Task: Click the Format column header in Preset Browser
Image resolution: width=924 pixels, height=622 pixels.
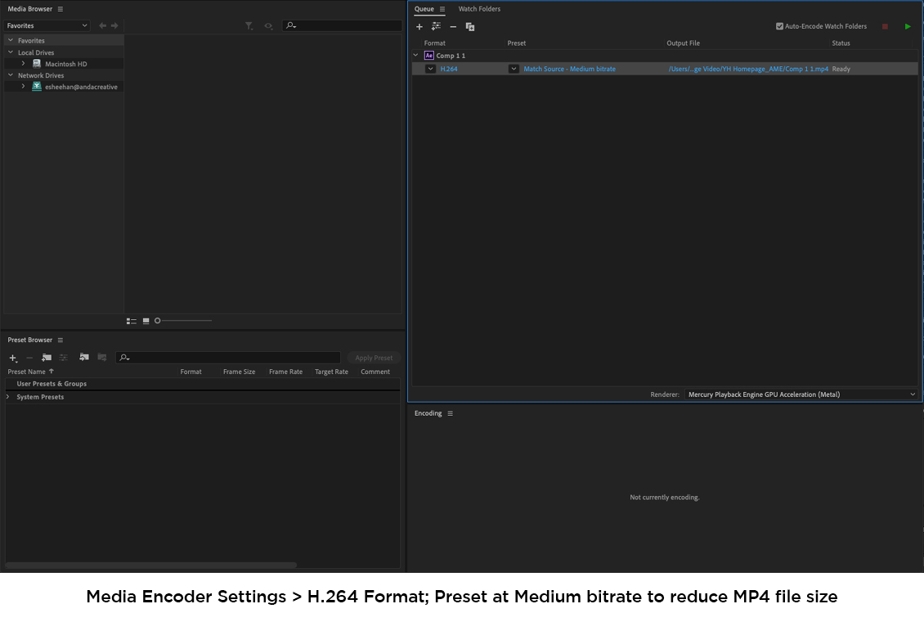Action: (x=191, y=372)
